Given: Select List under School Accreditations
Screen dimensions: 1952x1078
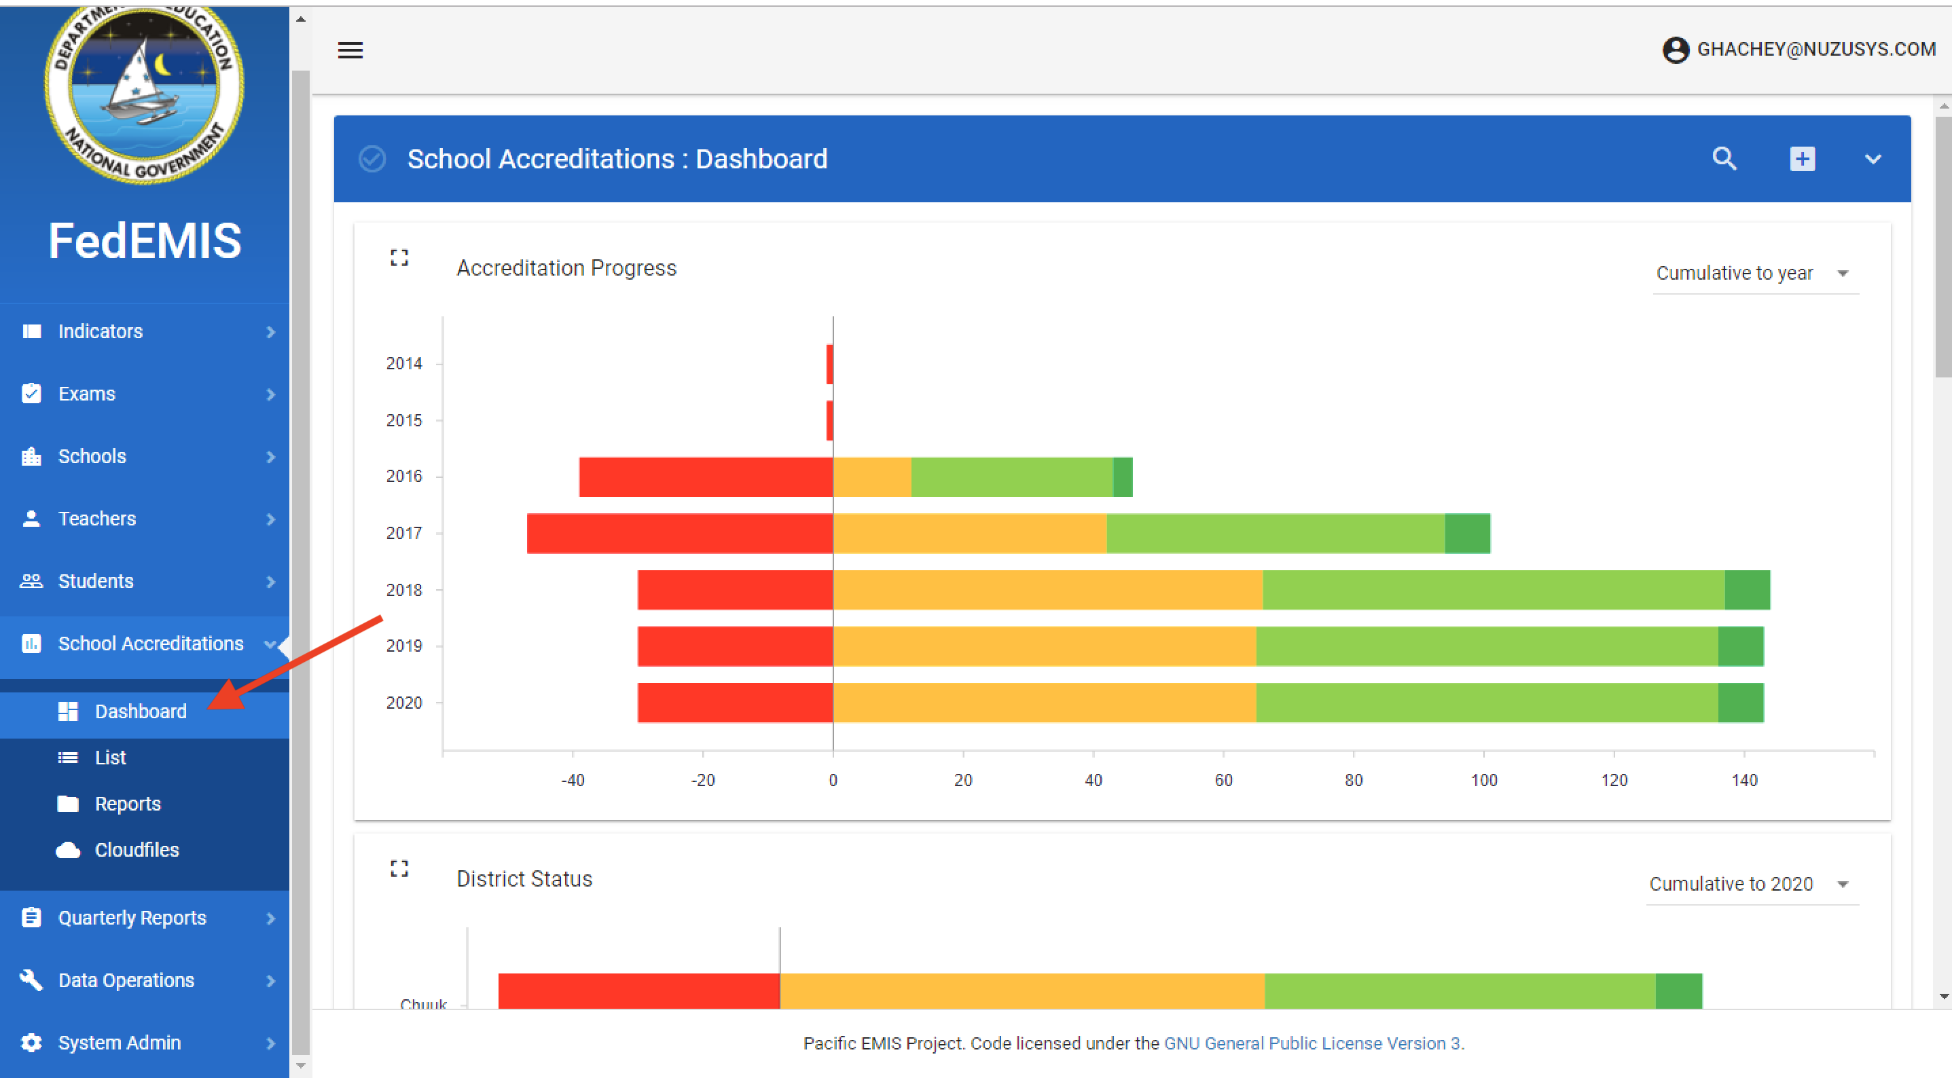Looking at the screenshot, I should click(111, 758).
